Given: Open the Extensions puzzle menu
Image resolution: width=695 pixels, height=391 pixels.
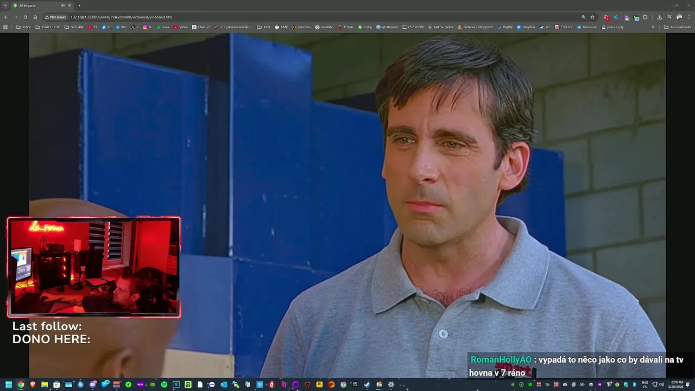Looking at the screenshot, I should click(x=645, y=17).
